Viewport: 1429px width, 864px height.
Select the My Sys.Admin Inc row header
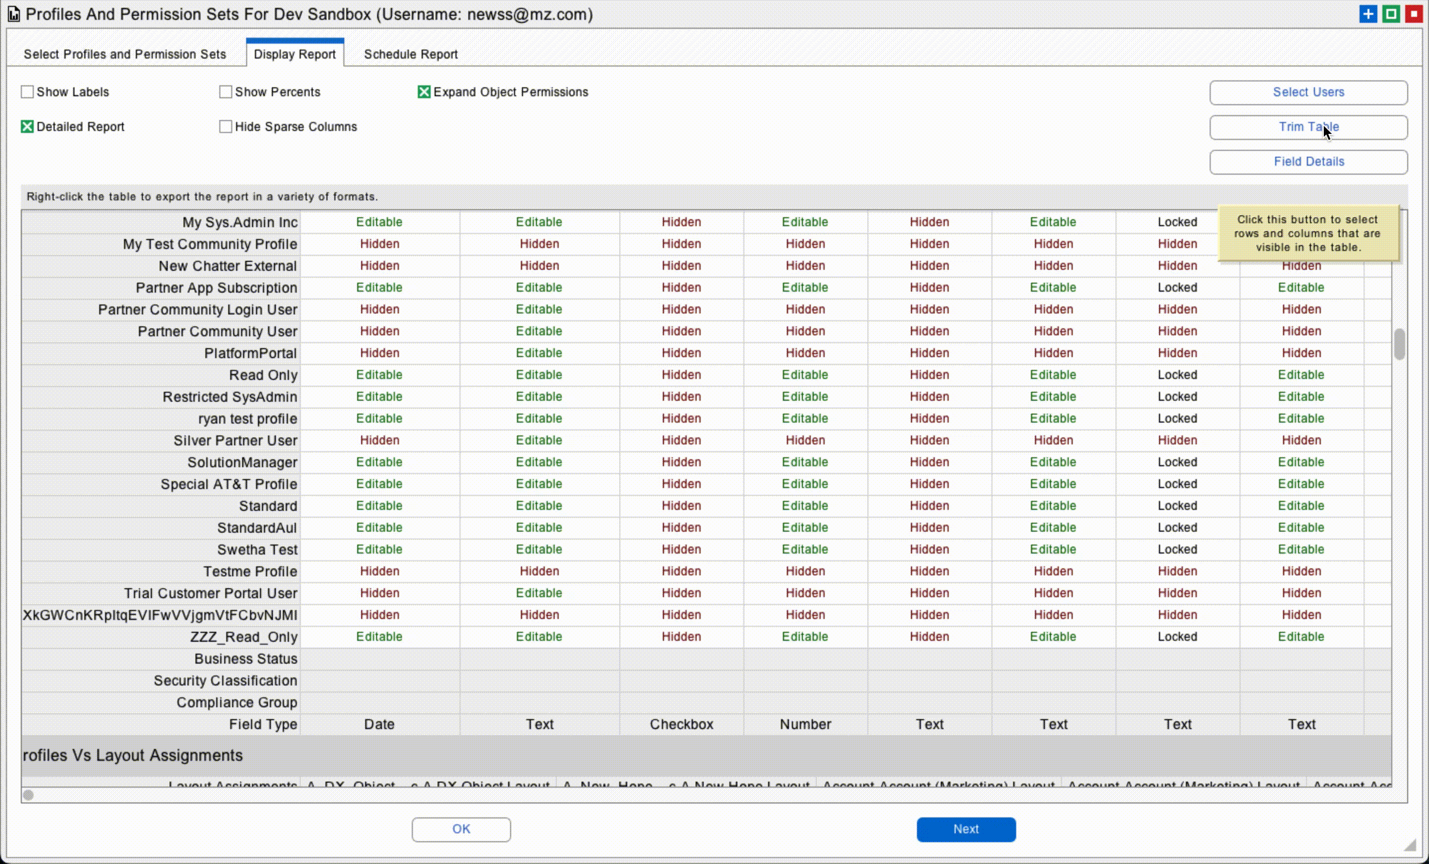(161, 222)
